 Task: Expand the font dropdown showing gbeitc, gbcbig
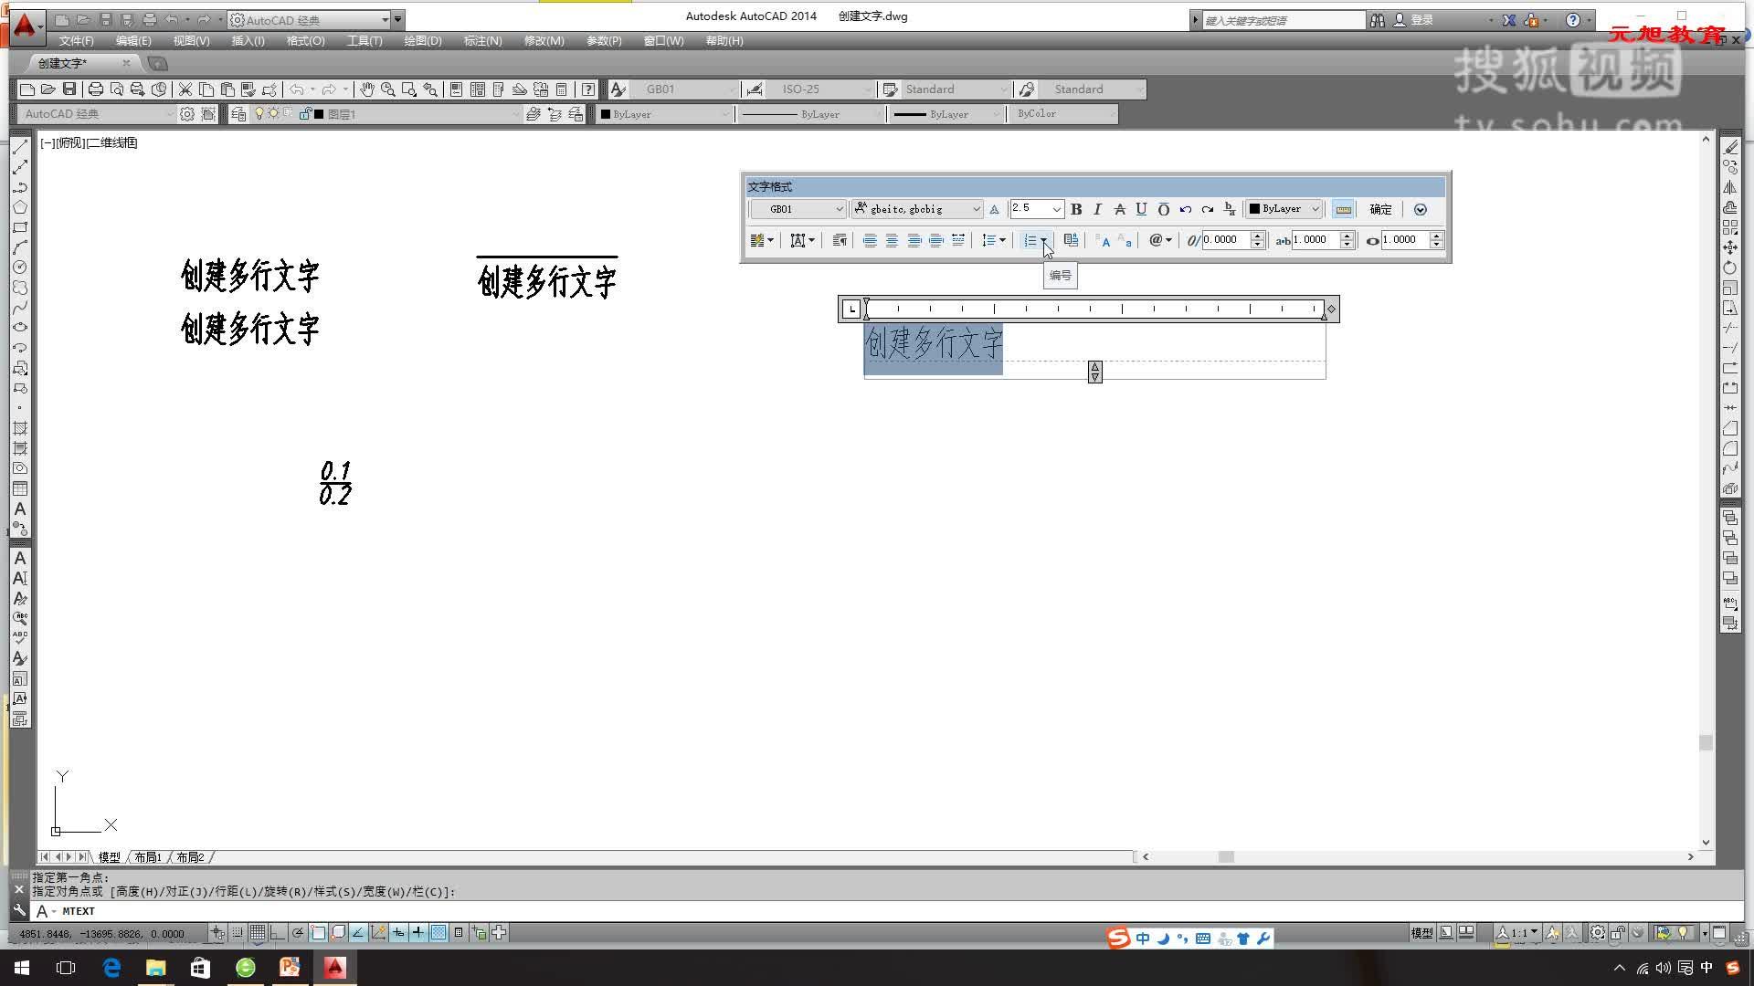pyautogui.click(x=976, y=209)
